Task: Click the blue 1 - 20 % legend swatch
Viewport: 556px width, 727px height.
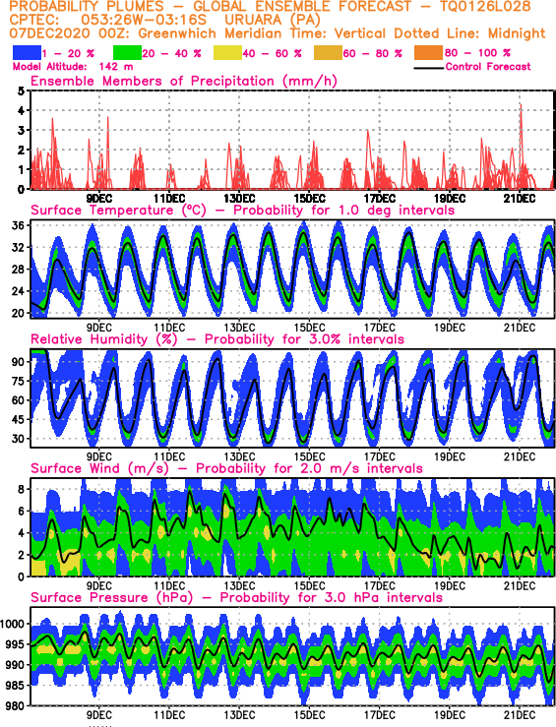Action: [27, 53]
